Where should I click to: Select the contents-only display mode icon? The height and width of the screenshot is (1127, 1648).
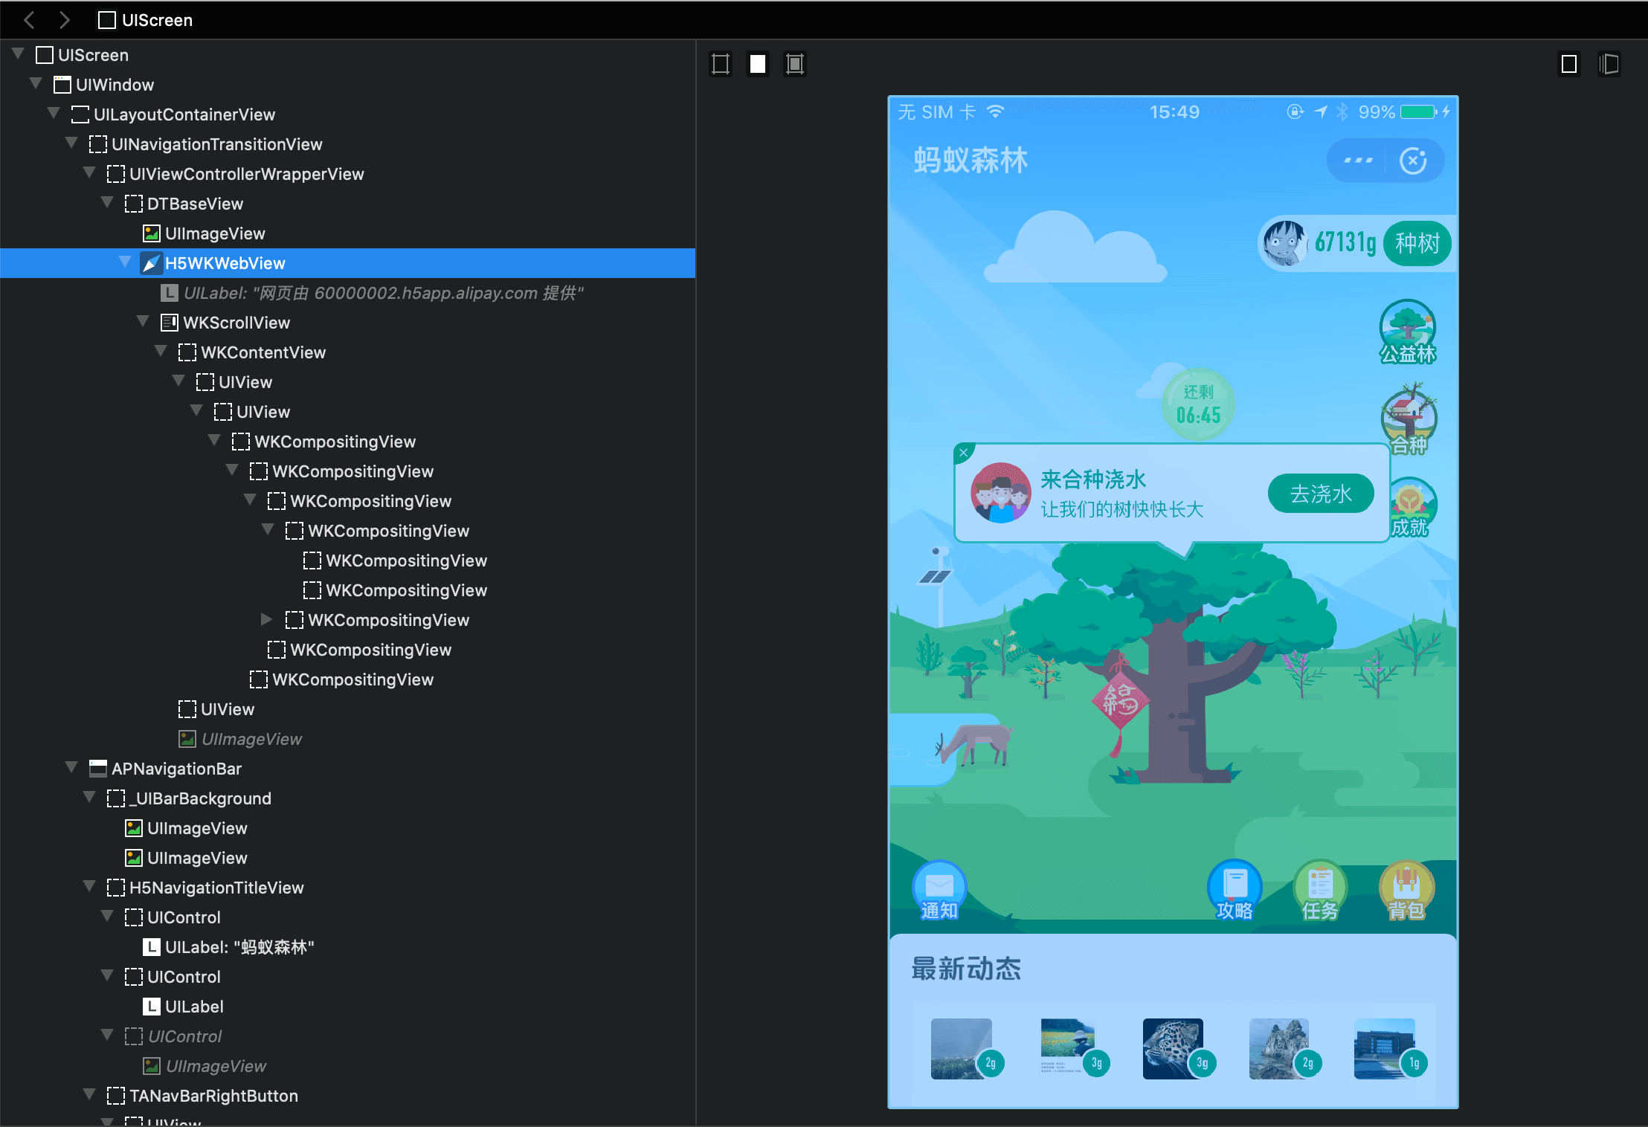point(757,64)
